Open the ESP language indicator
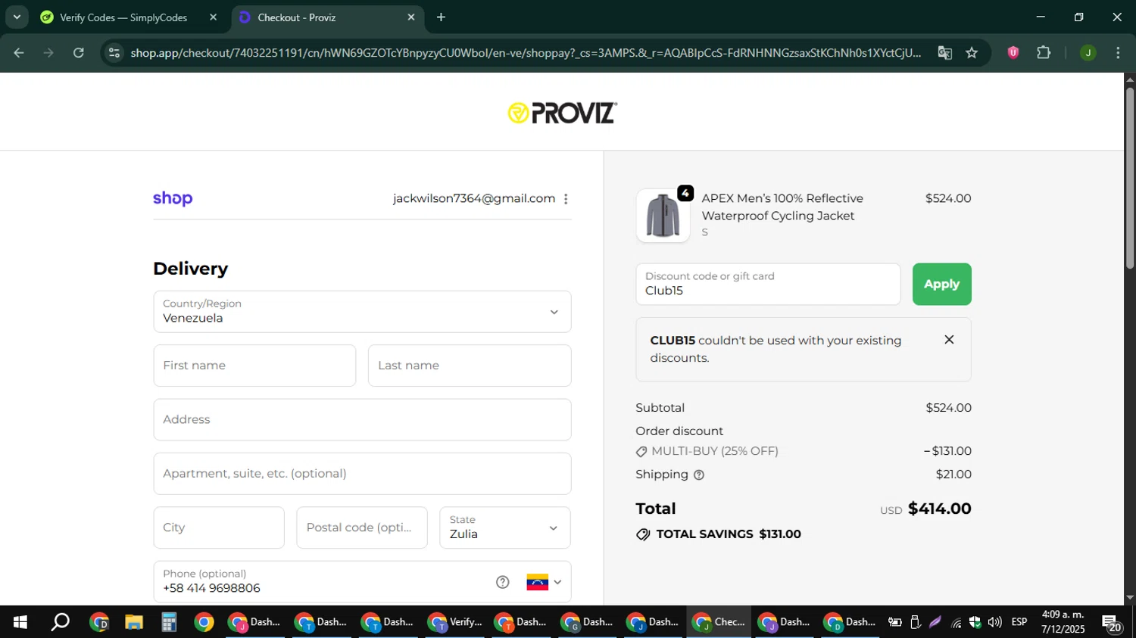 click(1019, 622)
